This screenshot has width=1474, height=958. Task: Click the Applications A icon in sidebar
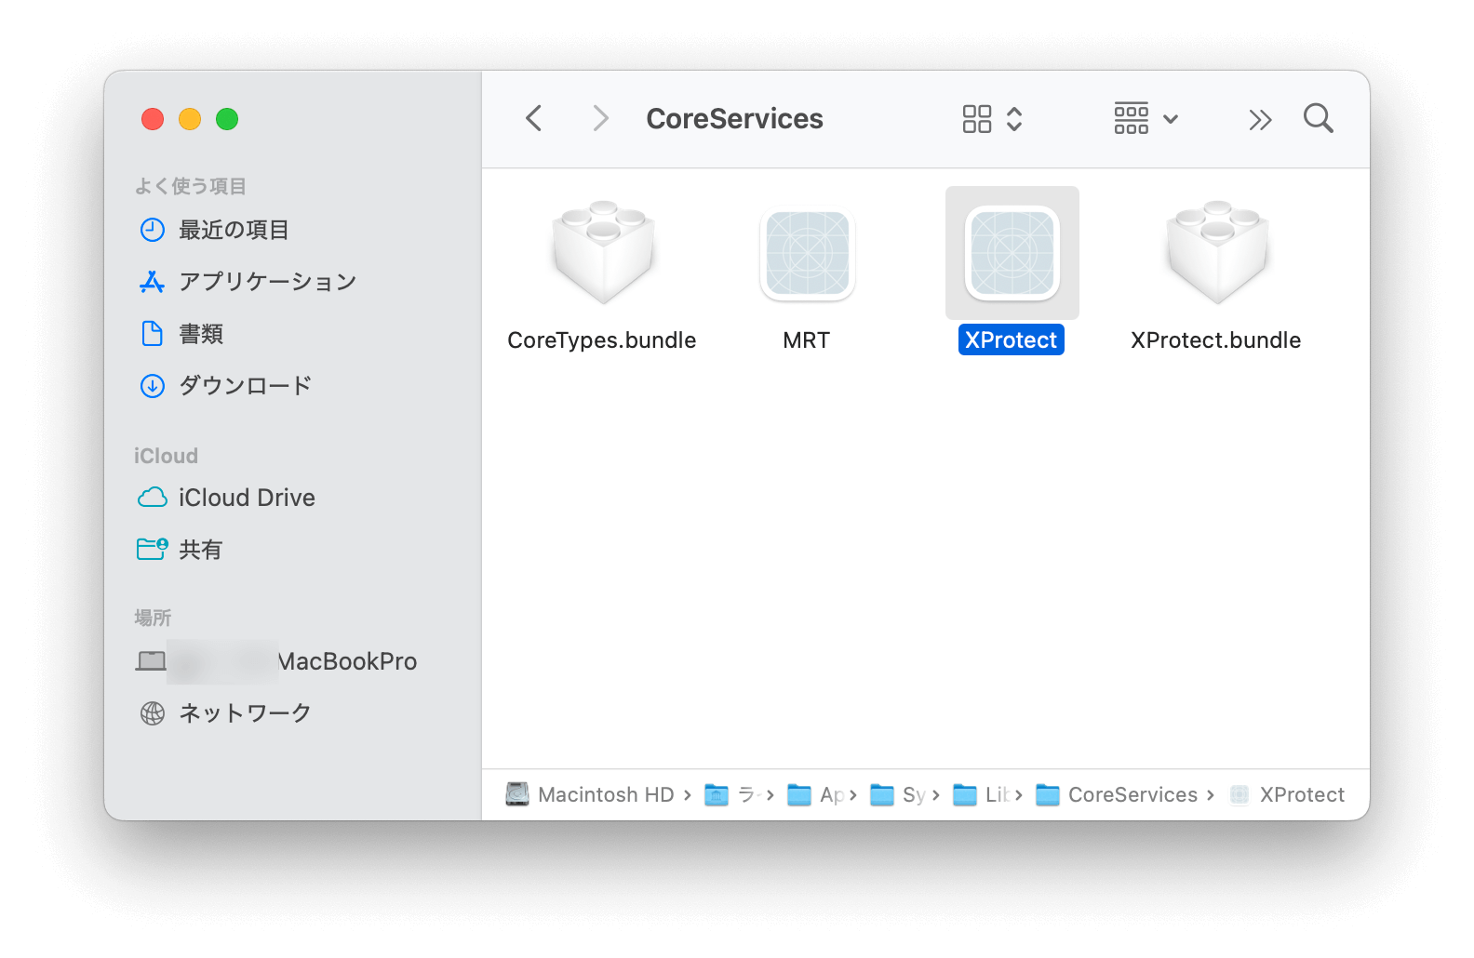click(152, 282)
